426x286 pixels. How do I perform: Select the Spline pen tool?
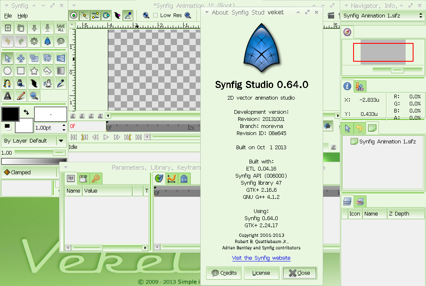7,83
